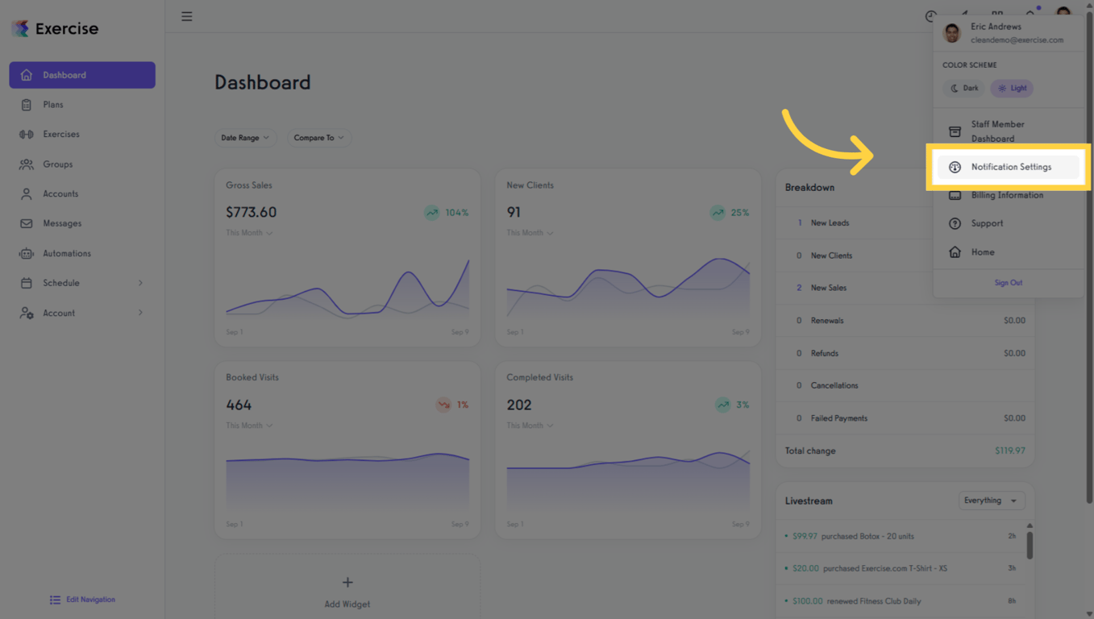Expand the Schedule sidebar section
Viewport: 1094px width, 619px height.
tap(140, 283)
